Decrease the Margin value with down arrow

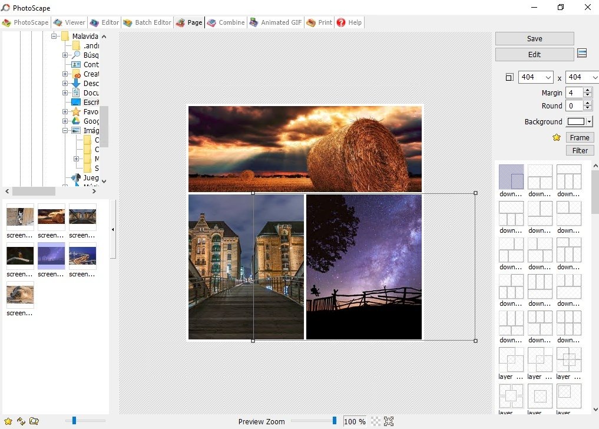[x=588, y=95]
